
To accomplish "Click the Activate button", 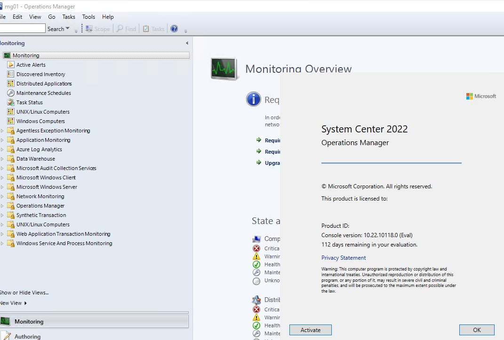I will 310,330.
